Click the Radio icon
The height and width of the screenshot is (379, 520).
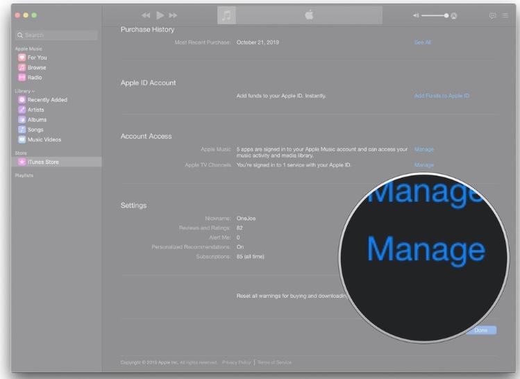pyautogui.click(x=22, y=78)
